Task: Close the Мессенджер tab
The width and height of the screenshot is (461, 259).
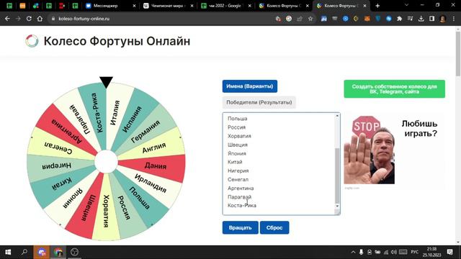Action: click(134, 6)
